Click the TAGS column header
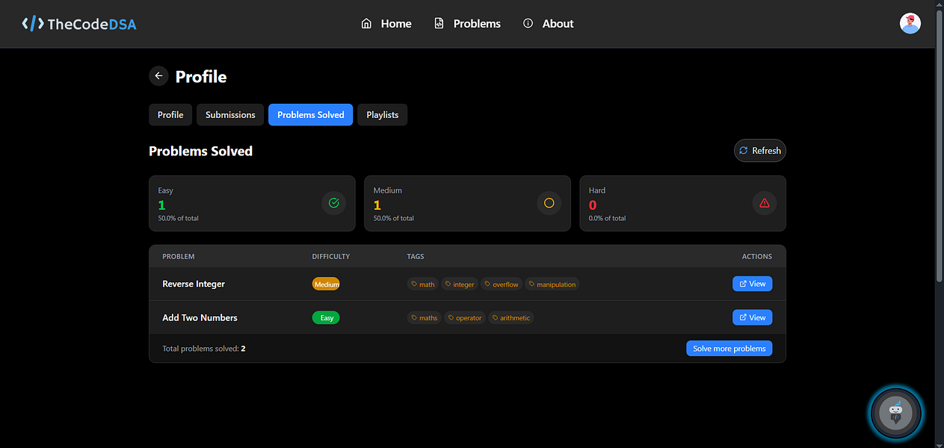 416,256
